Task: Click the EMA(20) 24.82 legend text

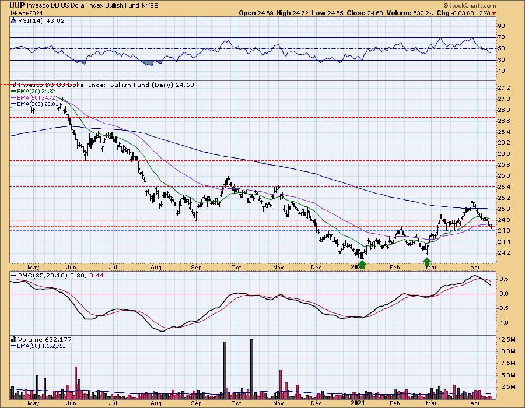Action: click(36, 91)
